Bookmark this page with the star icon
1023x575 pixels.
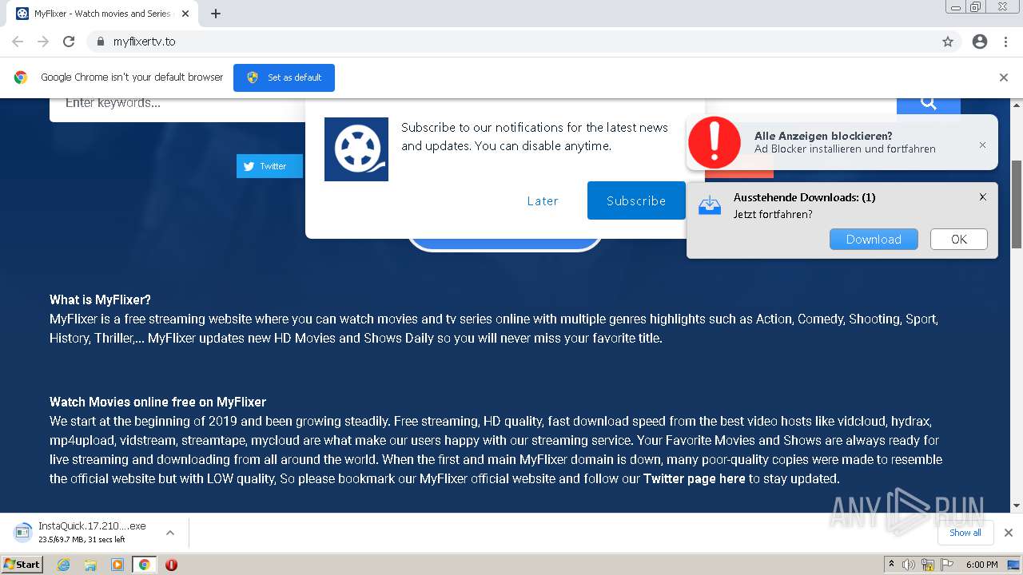tap(948, 42)
